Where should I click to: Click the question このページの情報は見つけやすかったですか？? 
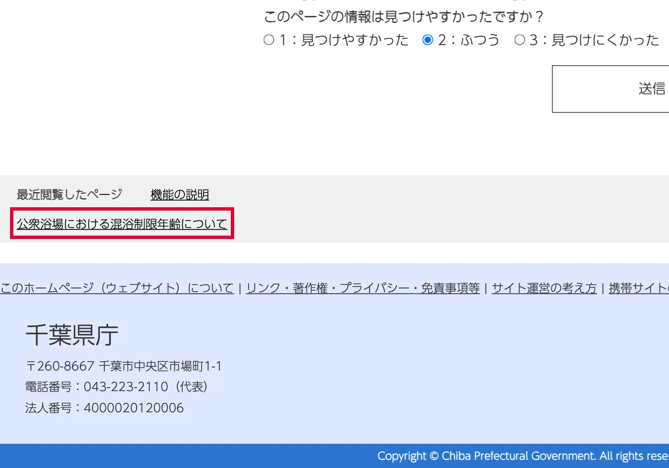[404, 16]
